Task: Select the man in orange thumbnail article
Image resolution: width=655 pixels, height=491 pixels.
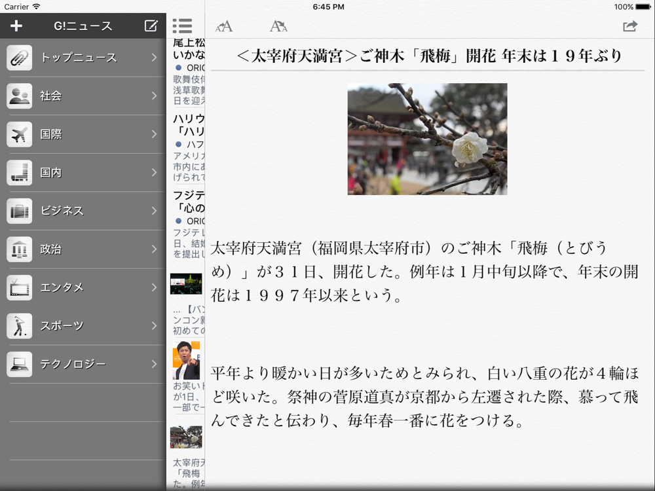Action: [187, 360]
